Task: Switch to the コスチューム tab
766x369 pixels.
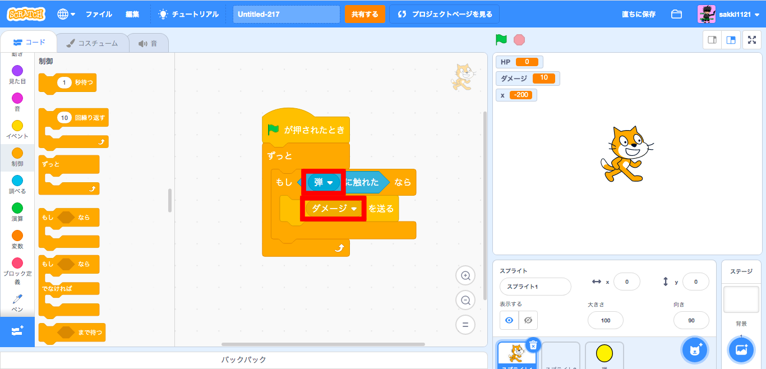Action: pos(92,43)
